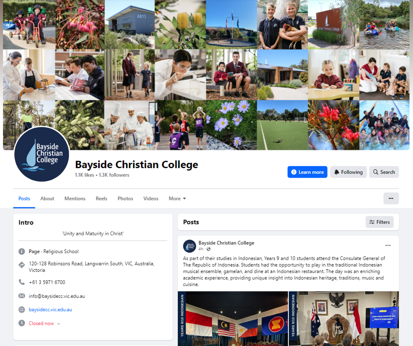Open the posts Filters button
Viewport: 413px width, 346px height.
pyautogui.click(x=380, y=222)
